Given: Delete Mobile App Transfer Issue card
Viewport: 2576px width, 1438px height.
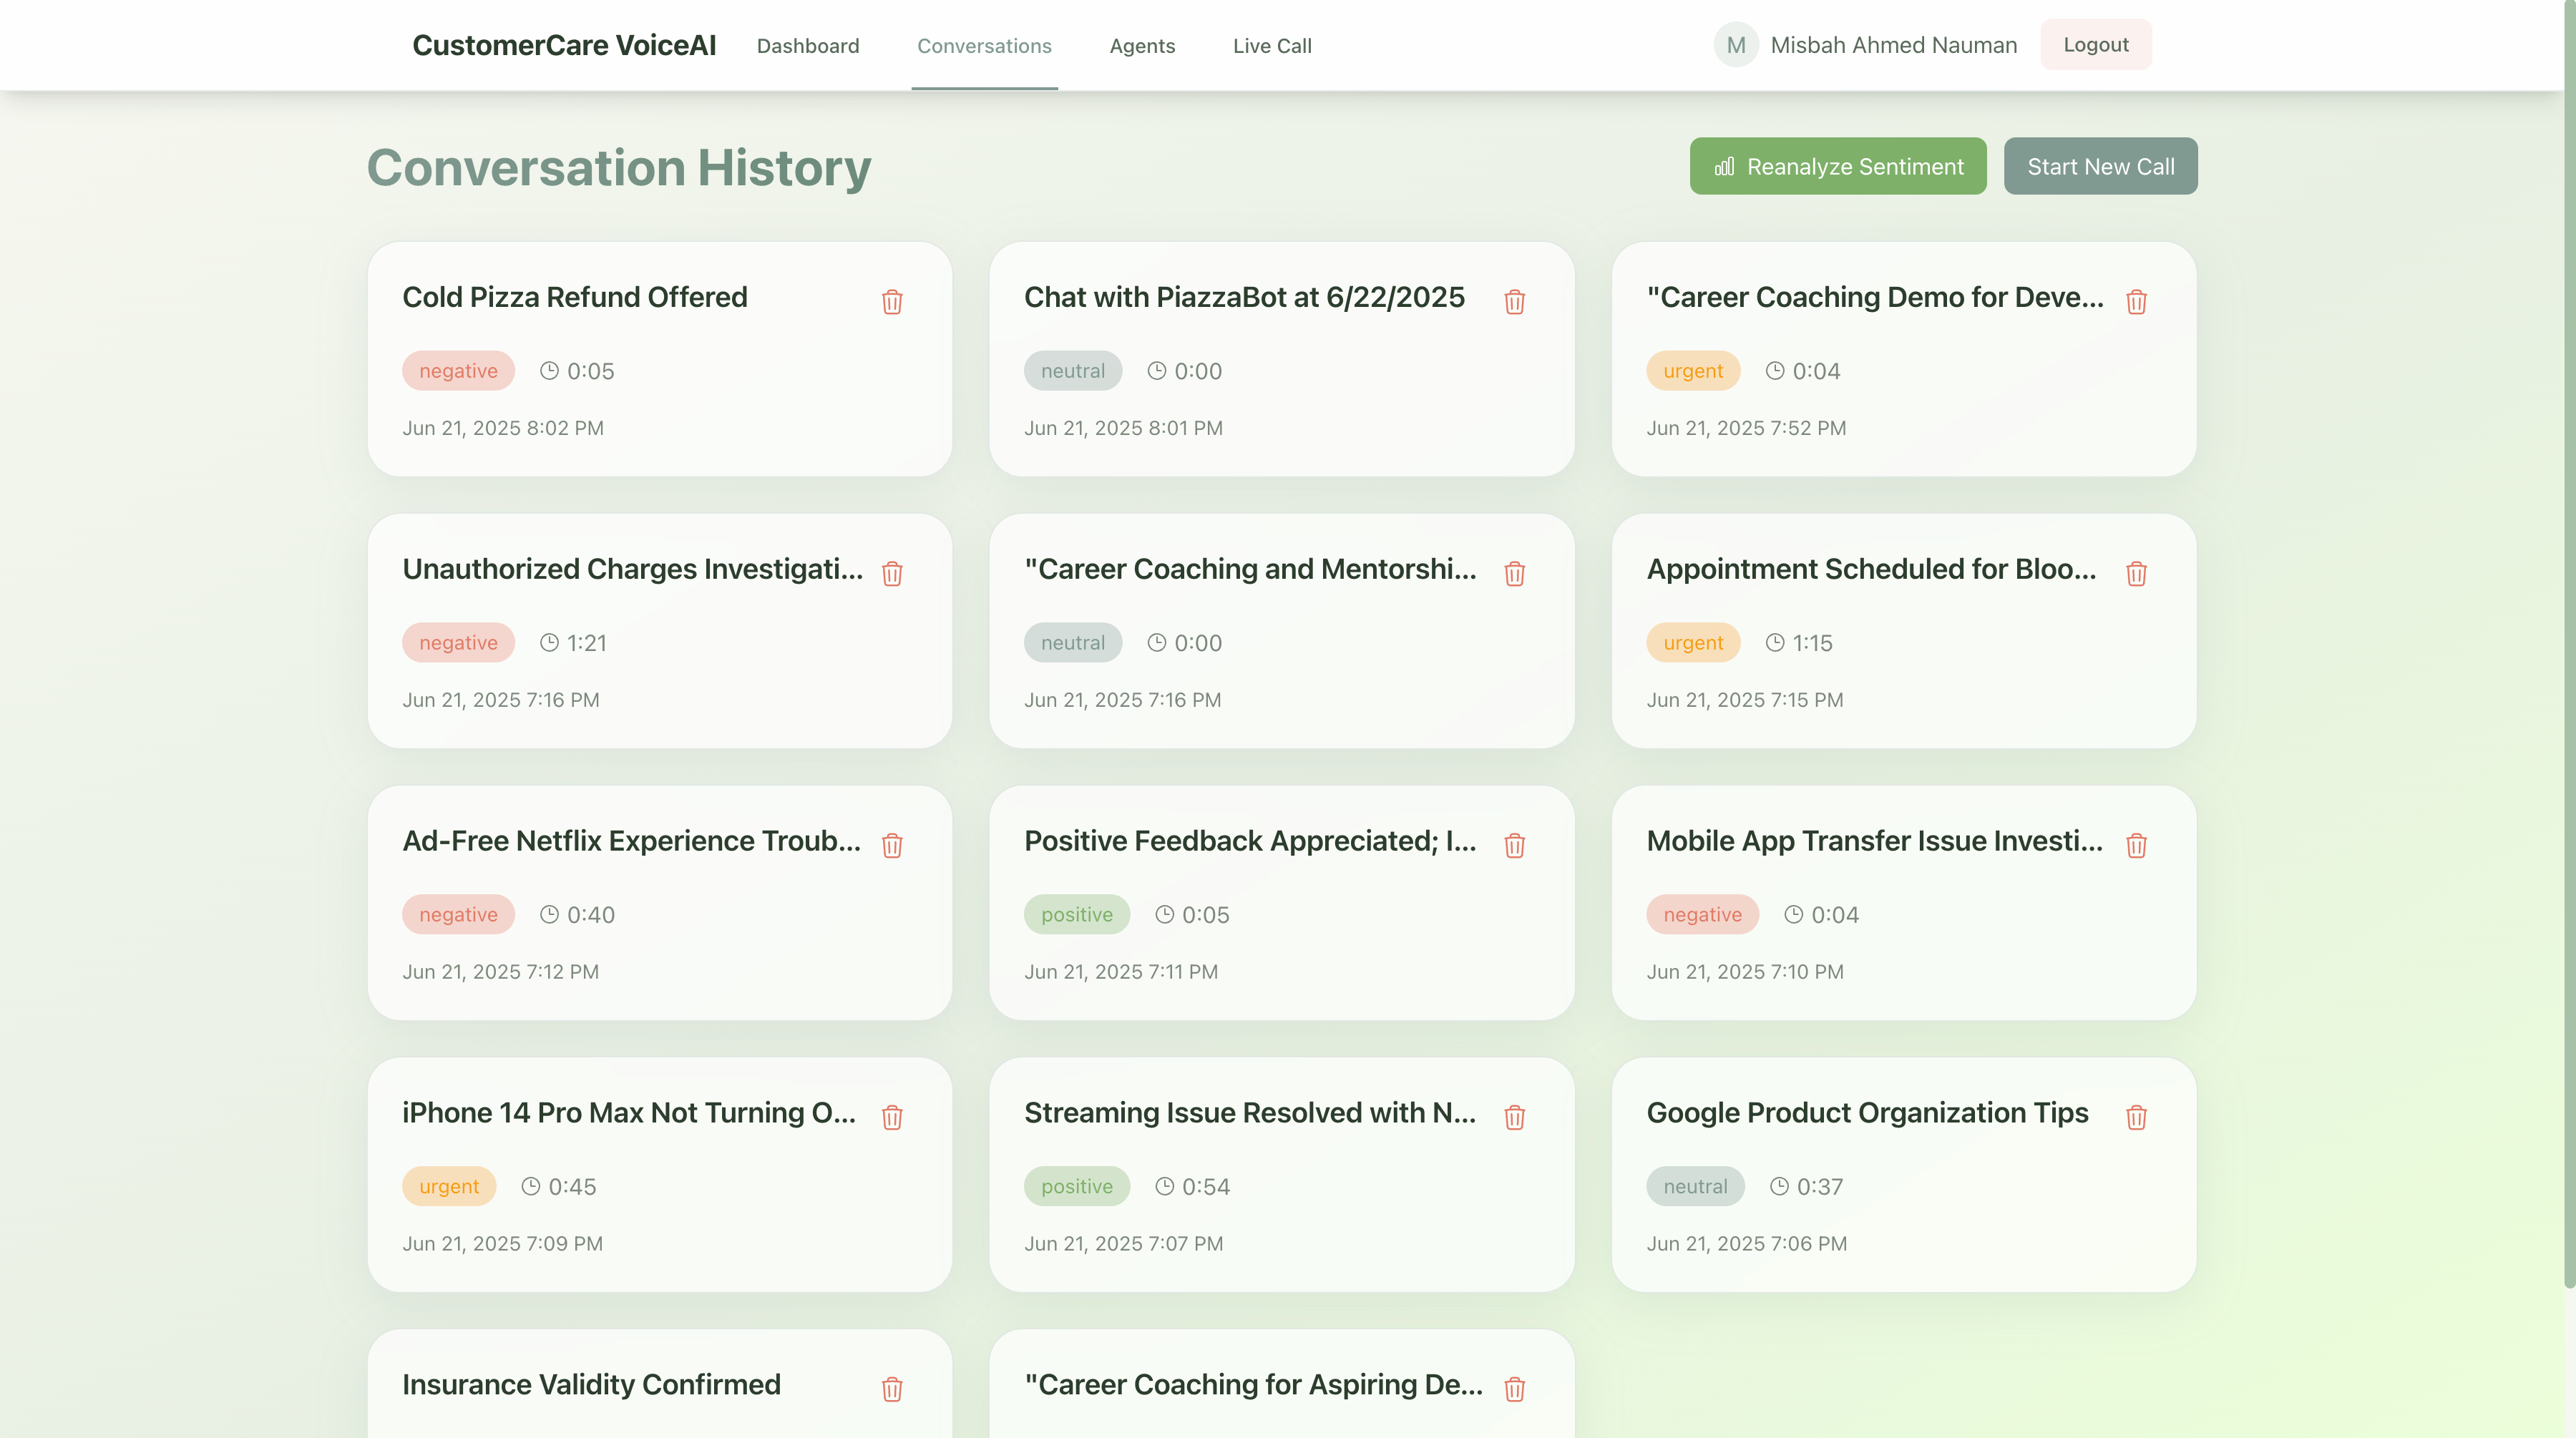Looking at the screenshot, I should (2136, 846).
